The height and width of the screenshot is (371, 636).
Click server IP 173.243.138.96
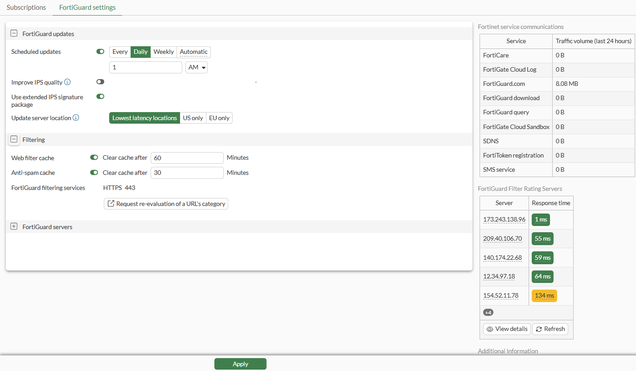tap(504, 220)
